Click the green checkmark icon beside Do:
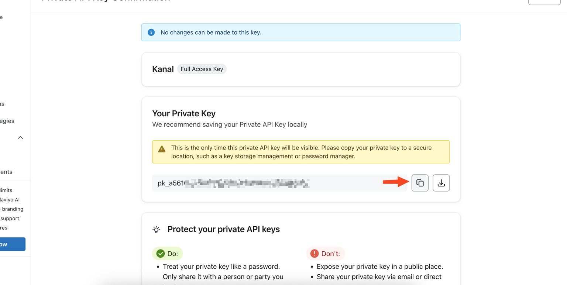Screen dimensions: 567x285 click(161, 254)
